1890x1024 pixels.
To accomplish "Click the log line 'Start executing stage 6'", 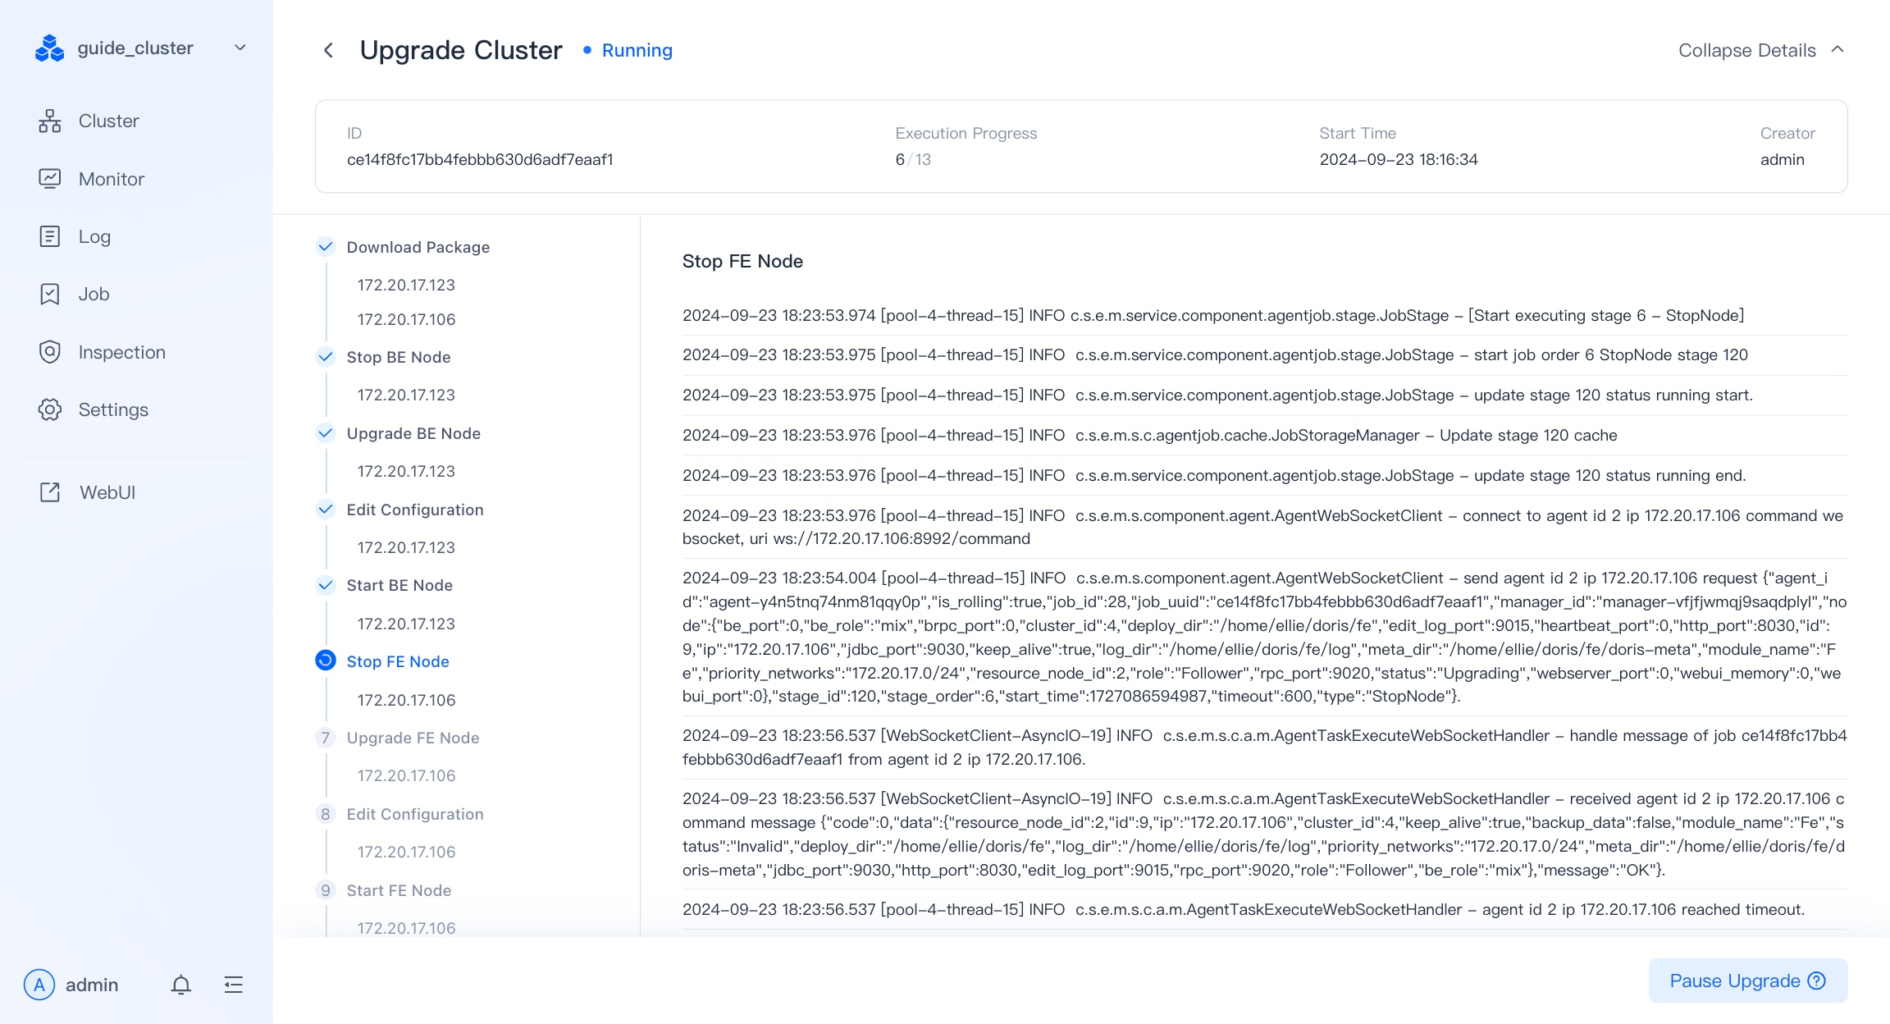I will click(1213, 315).
